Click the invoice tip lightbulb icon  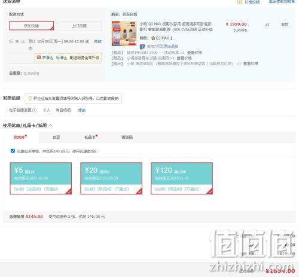[x=30, y=98]
